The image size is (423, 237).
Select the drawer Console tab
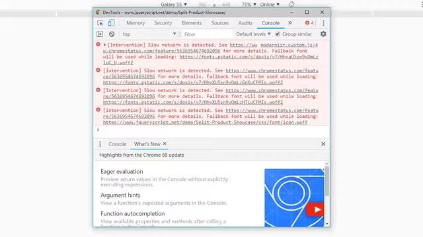tap(118, 144)
